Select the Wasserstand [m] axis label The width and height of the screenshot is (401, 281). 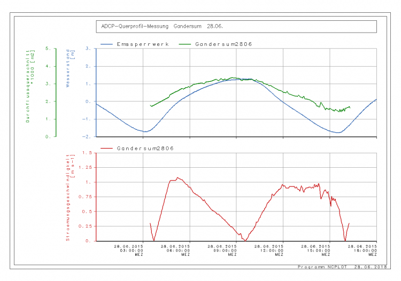click(x=68, y=69)
